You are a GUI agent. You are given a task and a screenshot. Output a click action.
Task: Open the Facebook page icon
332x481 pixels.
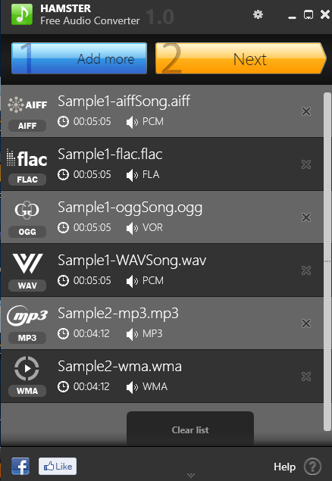click(20, 467)
